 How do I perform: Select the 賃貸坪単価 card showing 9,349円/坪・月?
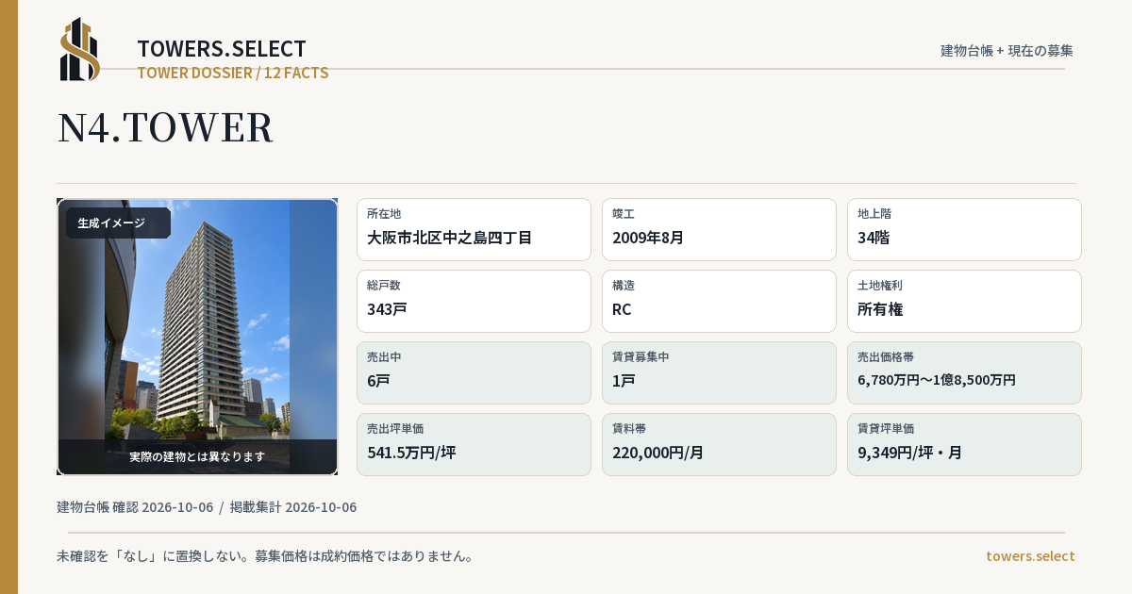(x=964, y=444)
